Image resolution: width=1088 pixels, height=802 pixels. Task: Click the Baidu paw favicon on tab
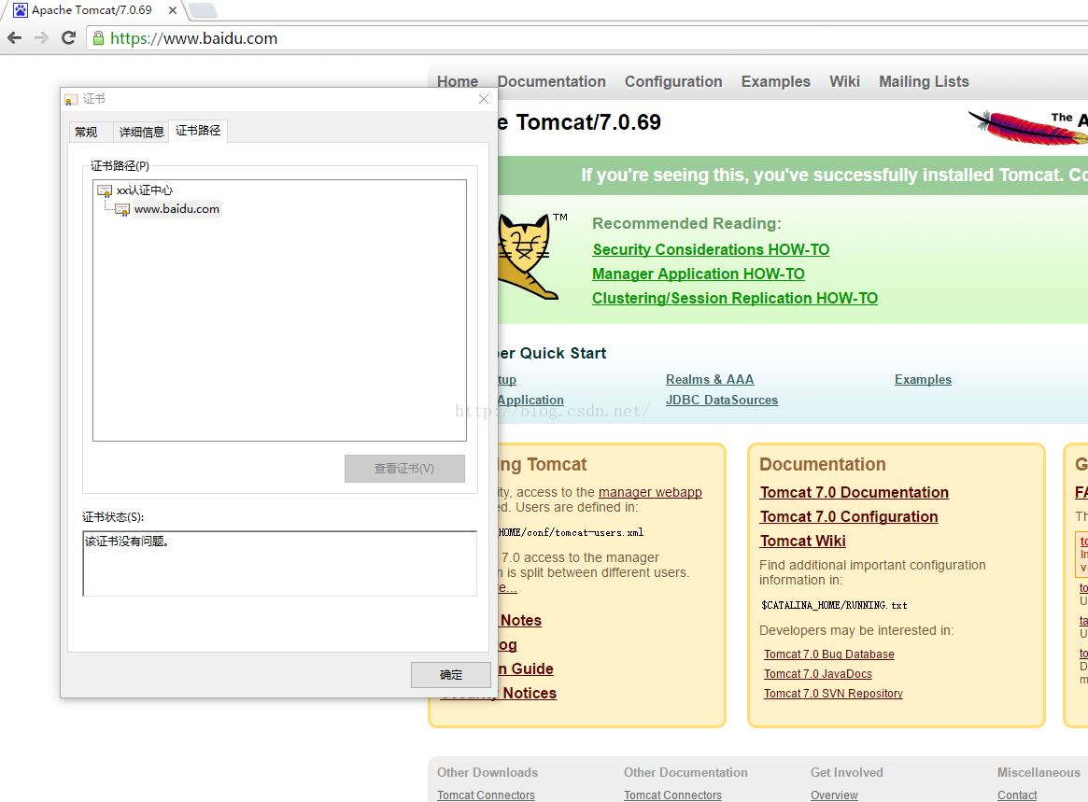point(21,9)
